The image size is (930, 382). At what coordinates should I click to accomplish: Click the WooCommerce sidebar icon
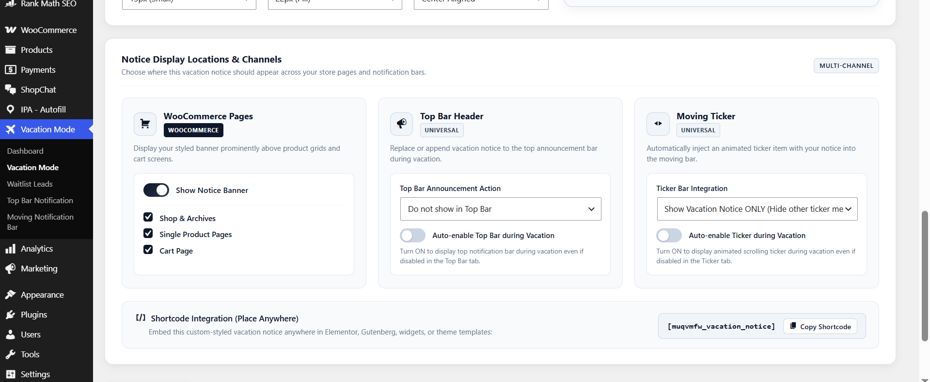(x=11, y=30)
